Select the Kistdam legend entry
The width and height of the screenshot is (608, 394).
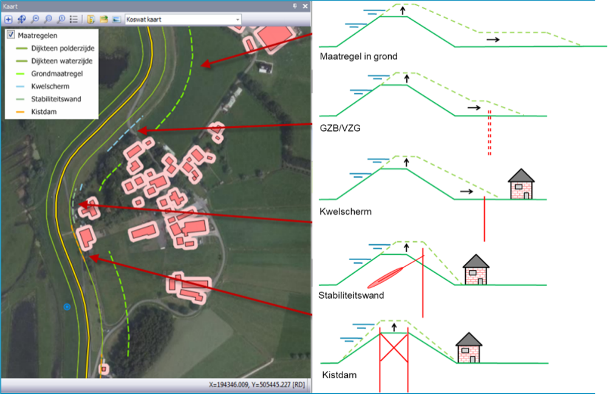click(44, 112)
